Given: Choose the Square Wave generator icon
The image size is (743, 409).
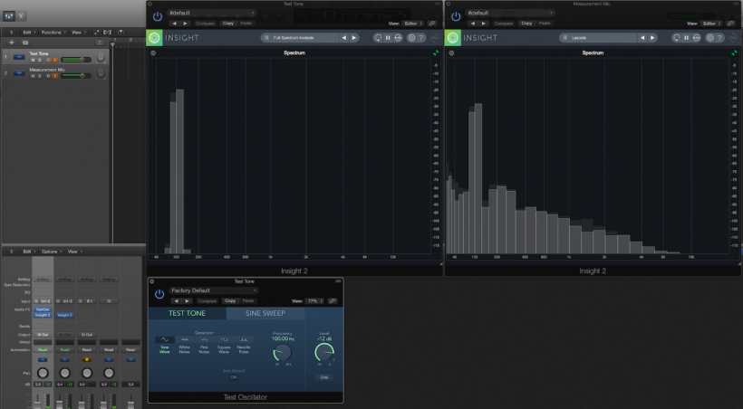Looking at the screenshot, I should pyautogui.click(x=225, y=341).
